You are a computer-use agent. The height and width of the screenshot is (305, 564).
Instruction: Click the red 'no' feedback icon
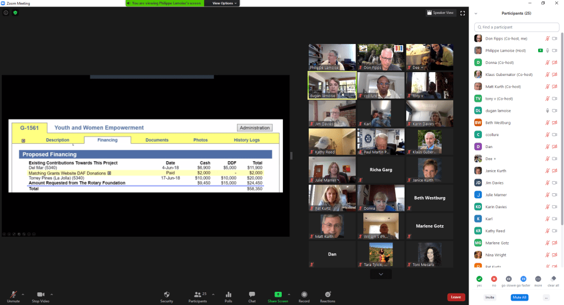tap(494, 279)
